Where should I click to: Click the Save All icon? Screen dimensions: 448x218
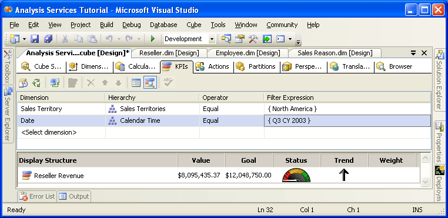pyautogui.click(x=48, y=39)
